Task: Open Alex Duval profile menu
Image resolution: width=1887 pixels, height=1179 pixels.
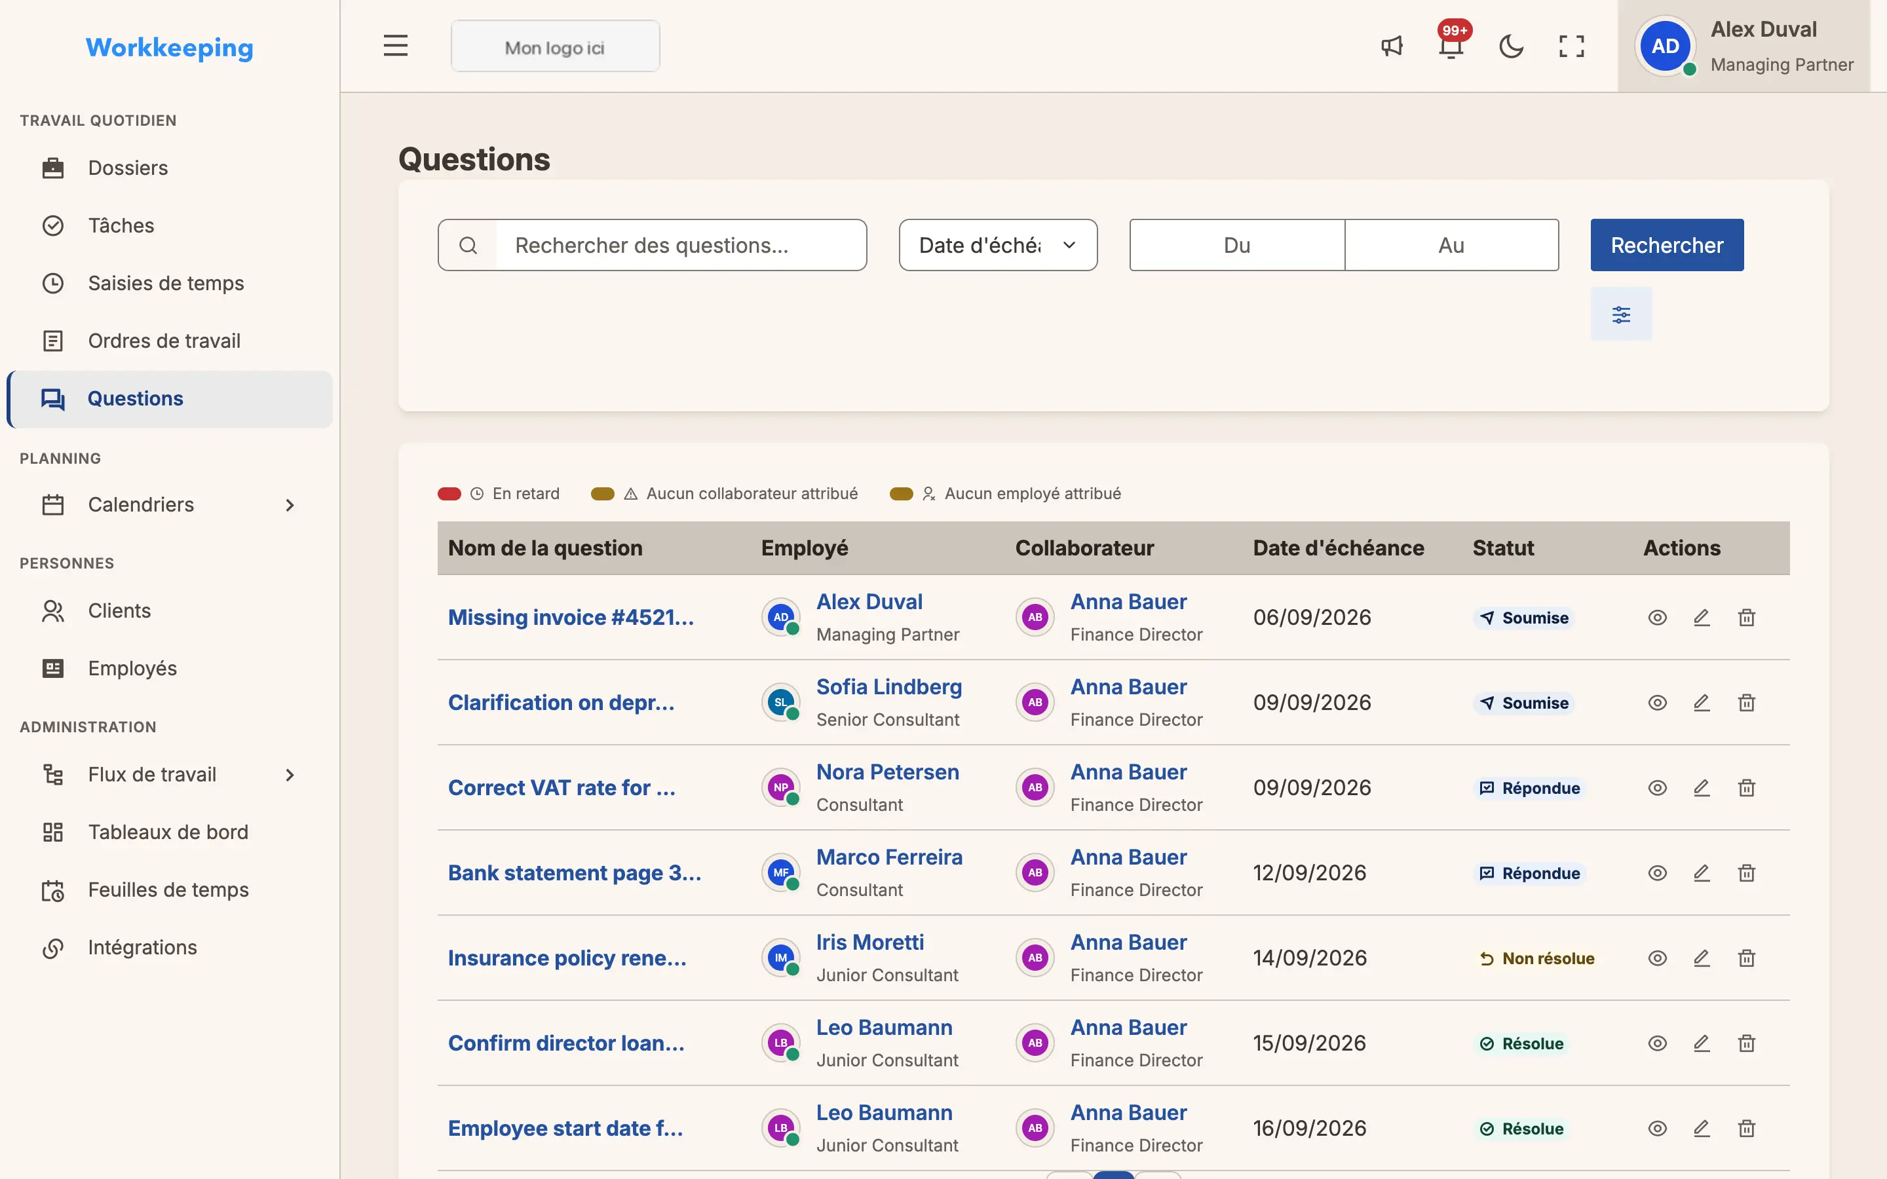Action: (x=1744, y=46)
